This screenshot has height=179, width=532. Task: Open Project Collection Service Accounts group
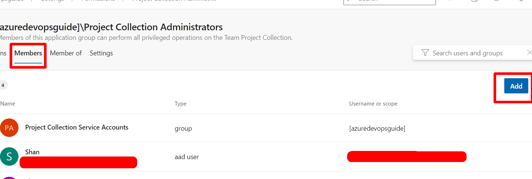pyautogui.click(x=77, y=127)
